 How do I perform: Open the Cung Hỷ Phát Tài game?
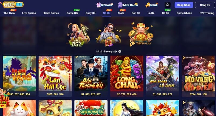(91, 108)
